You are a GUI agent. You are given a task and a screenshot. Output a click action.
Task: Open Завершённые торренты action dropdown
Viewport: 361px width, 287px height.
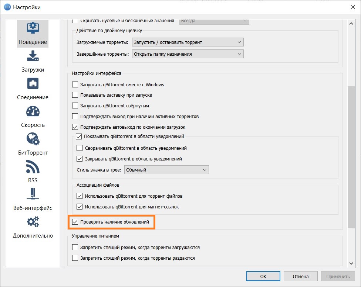pyautogui.click(x=188, y=54)
